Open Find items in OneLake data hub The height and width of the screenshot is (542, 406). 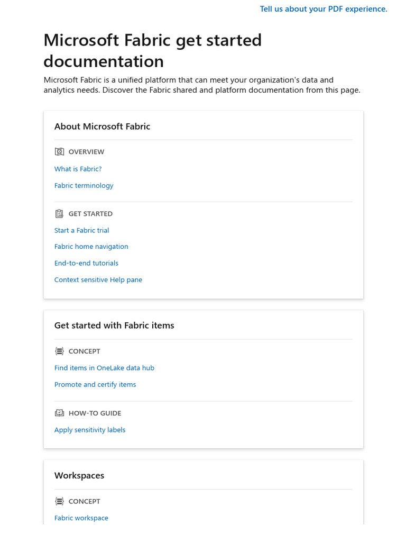pos(104,368)
